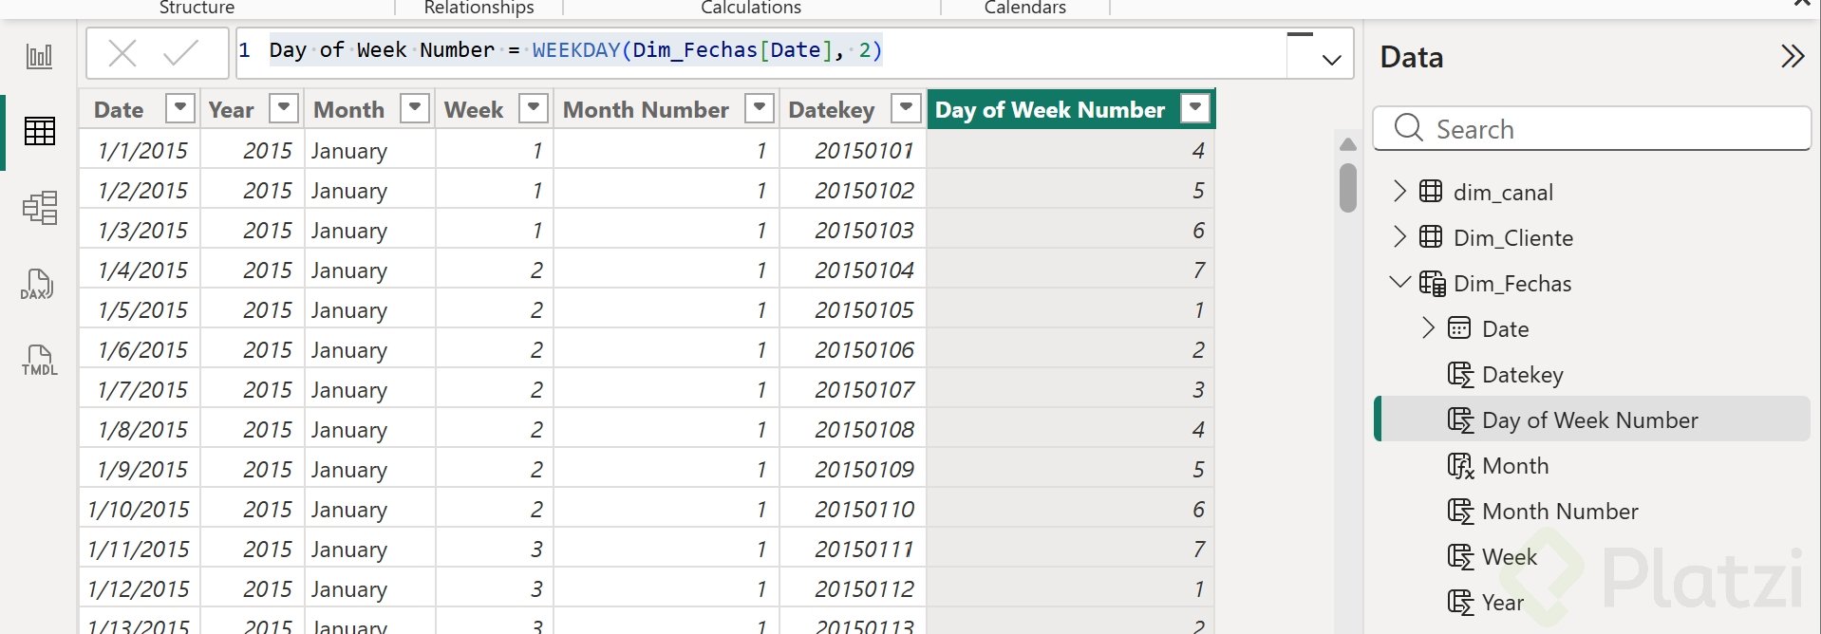This screenshot has width=1821, height=634.
Task: Expand the Date hierarchy field
Action: pyautogui.click(x=1428, y=328)
